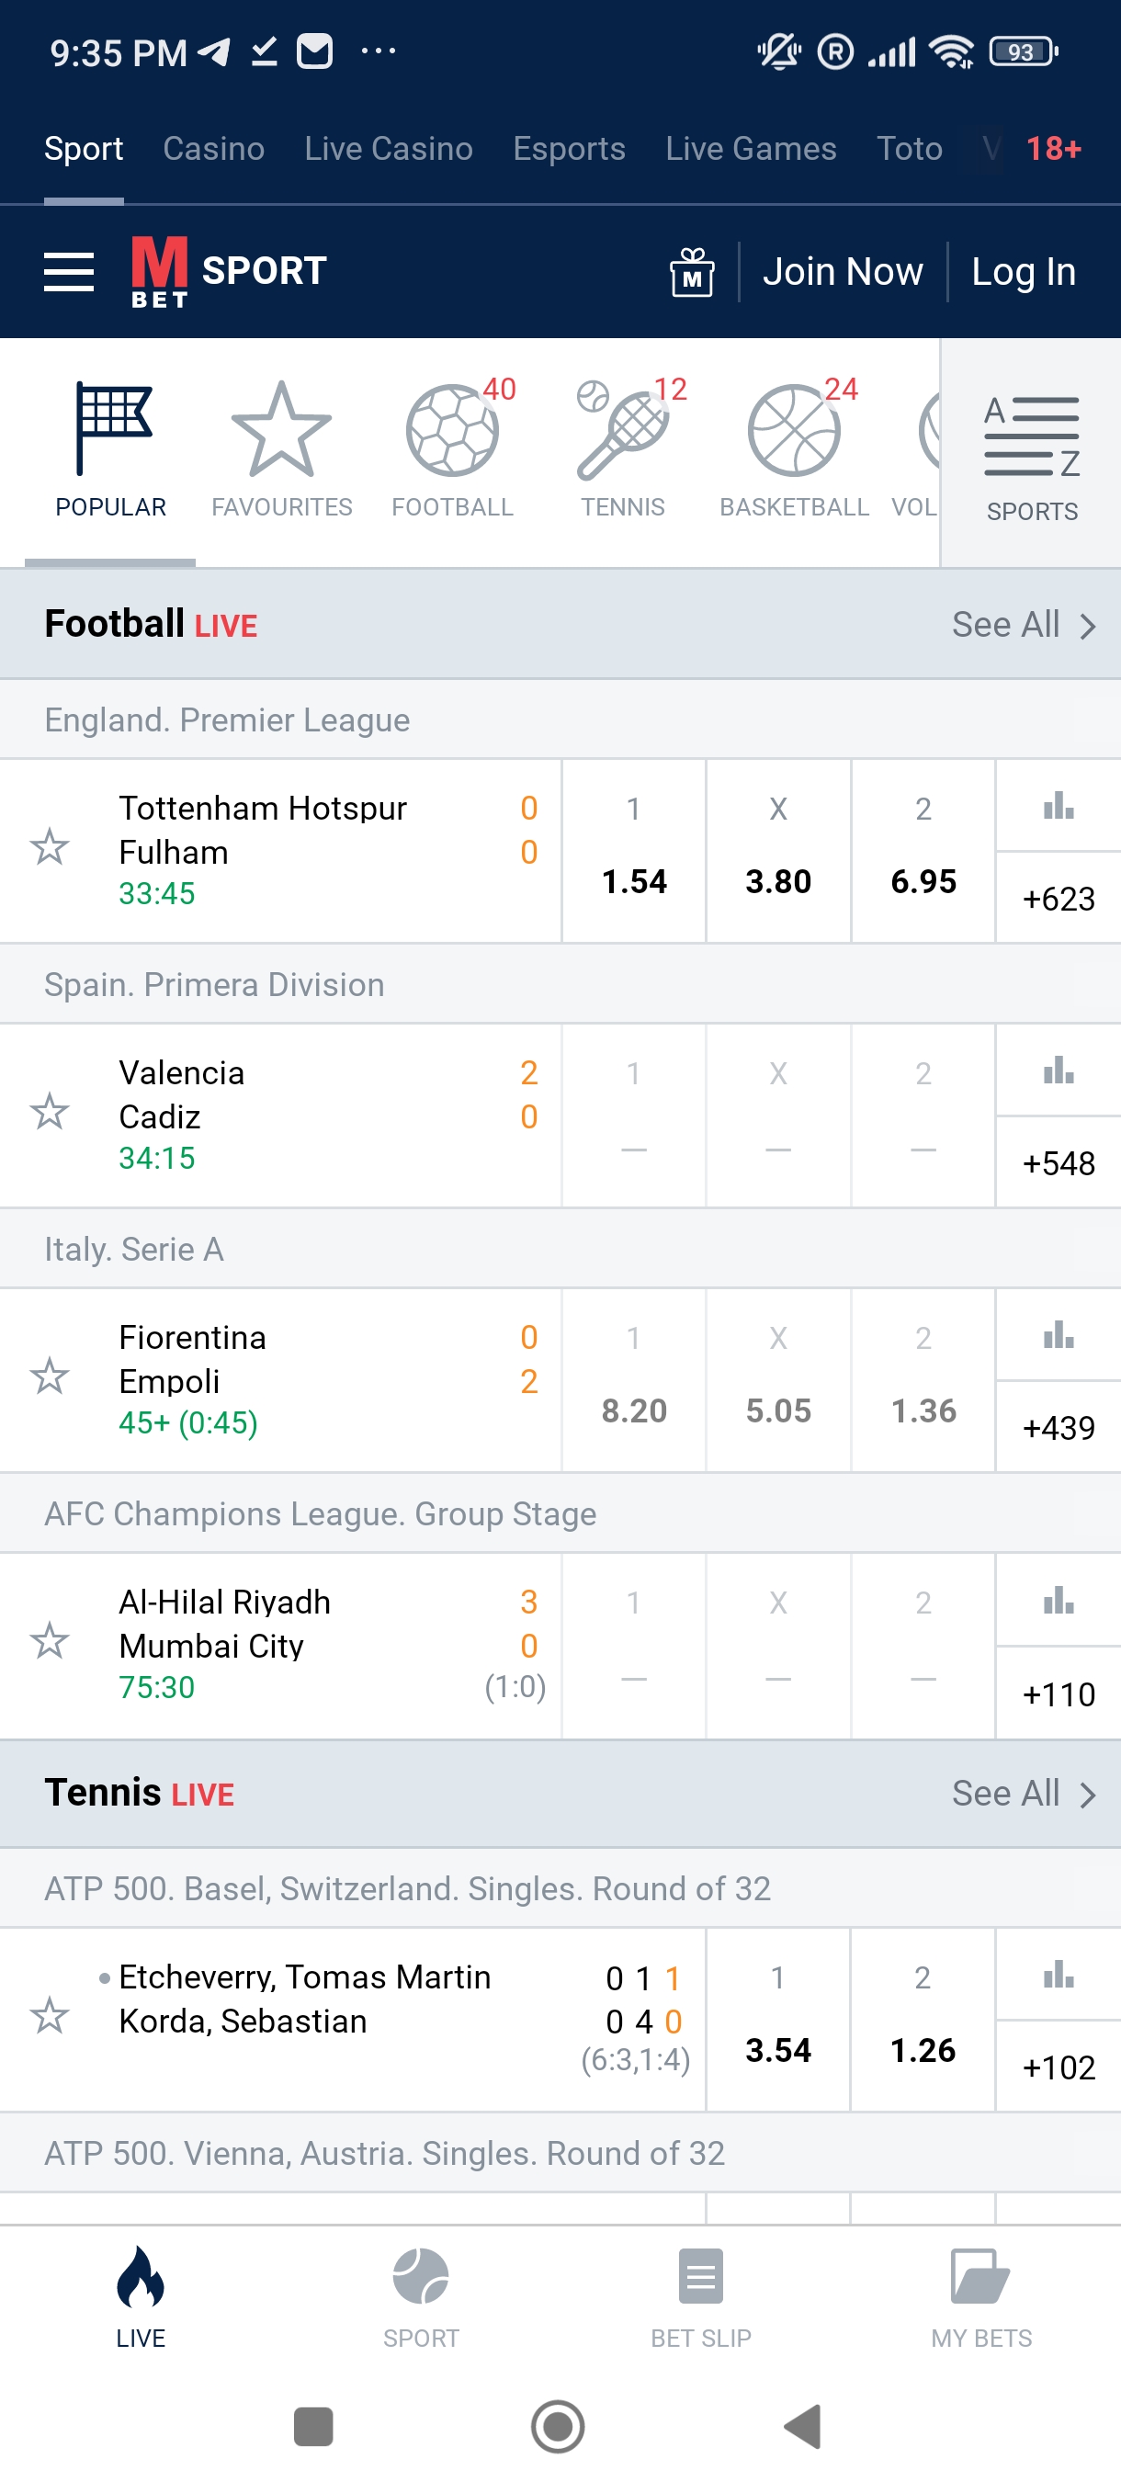Expand all Football live matches
Image resolution: width=1121 pixels, height=2492 pixels.
point(1023,625)
